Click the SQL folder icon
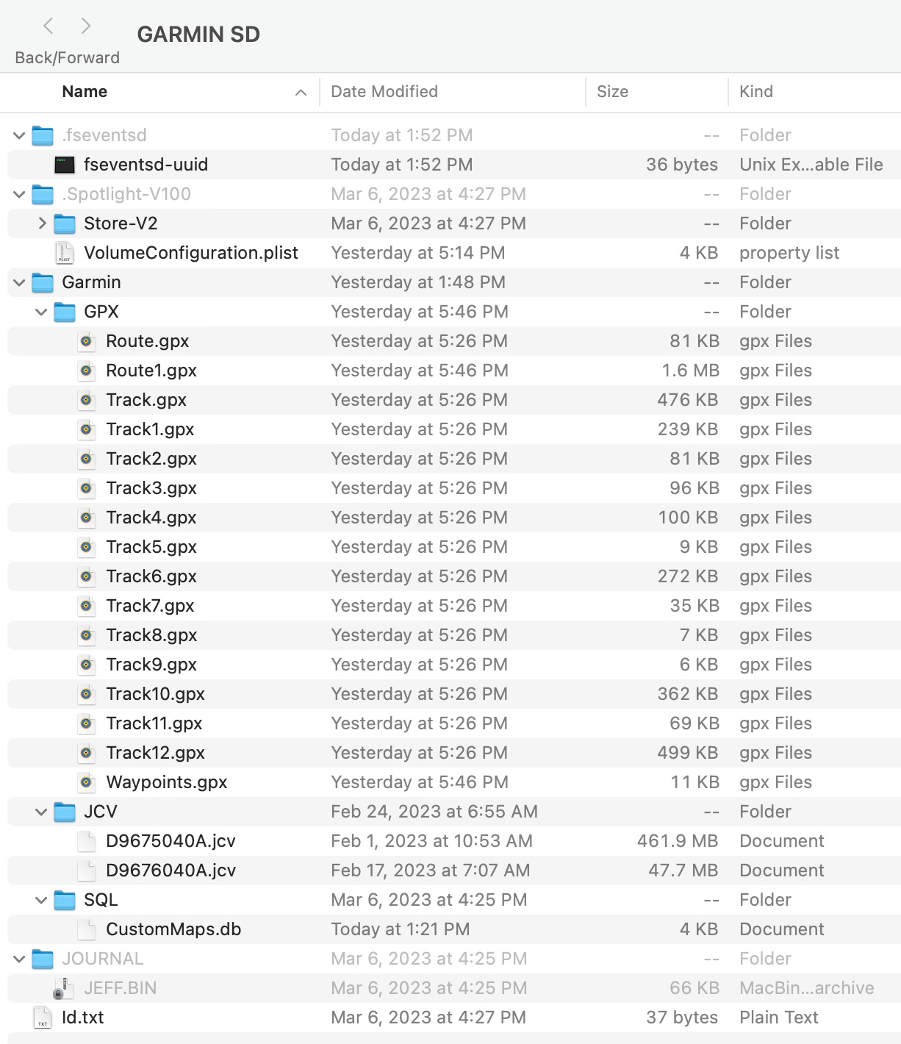 tap(65, 900)
